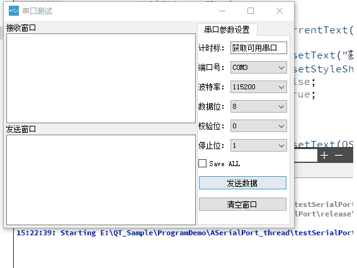Click the 校验位: label

(211, 126)
